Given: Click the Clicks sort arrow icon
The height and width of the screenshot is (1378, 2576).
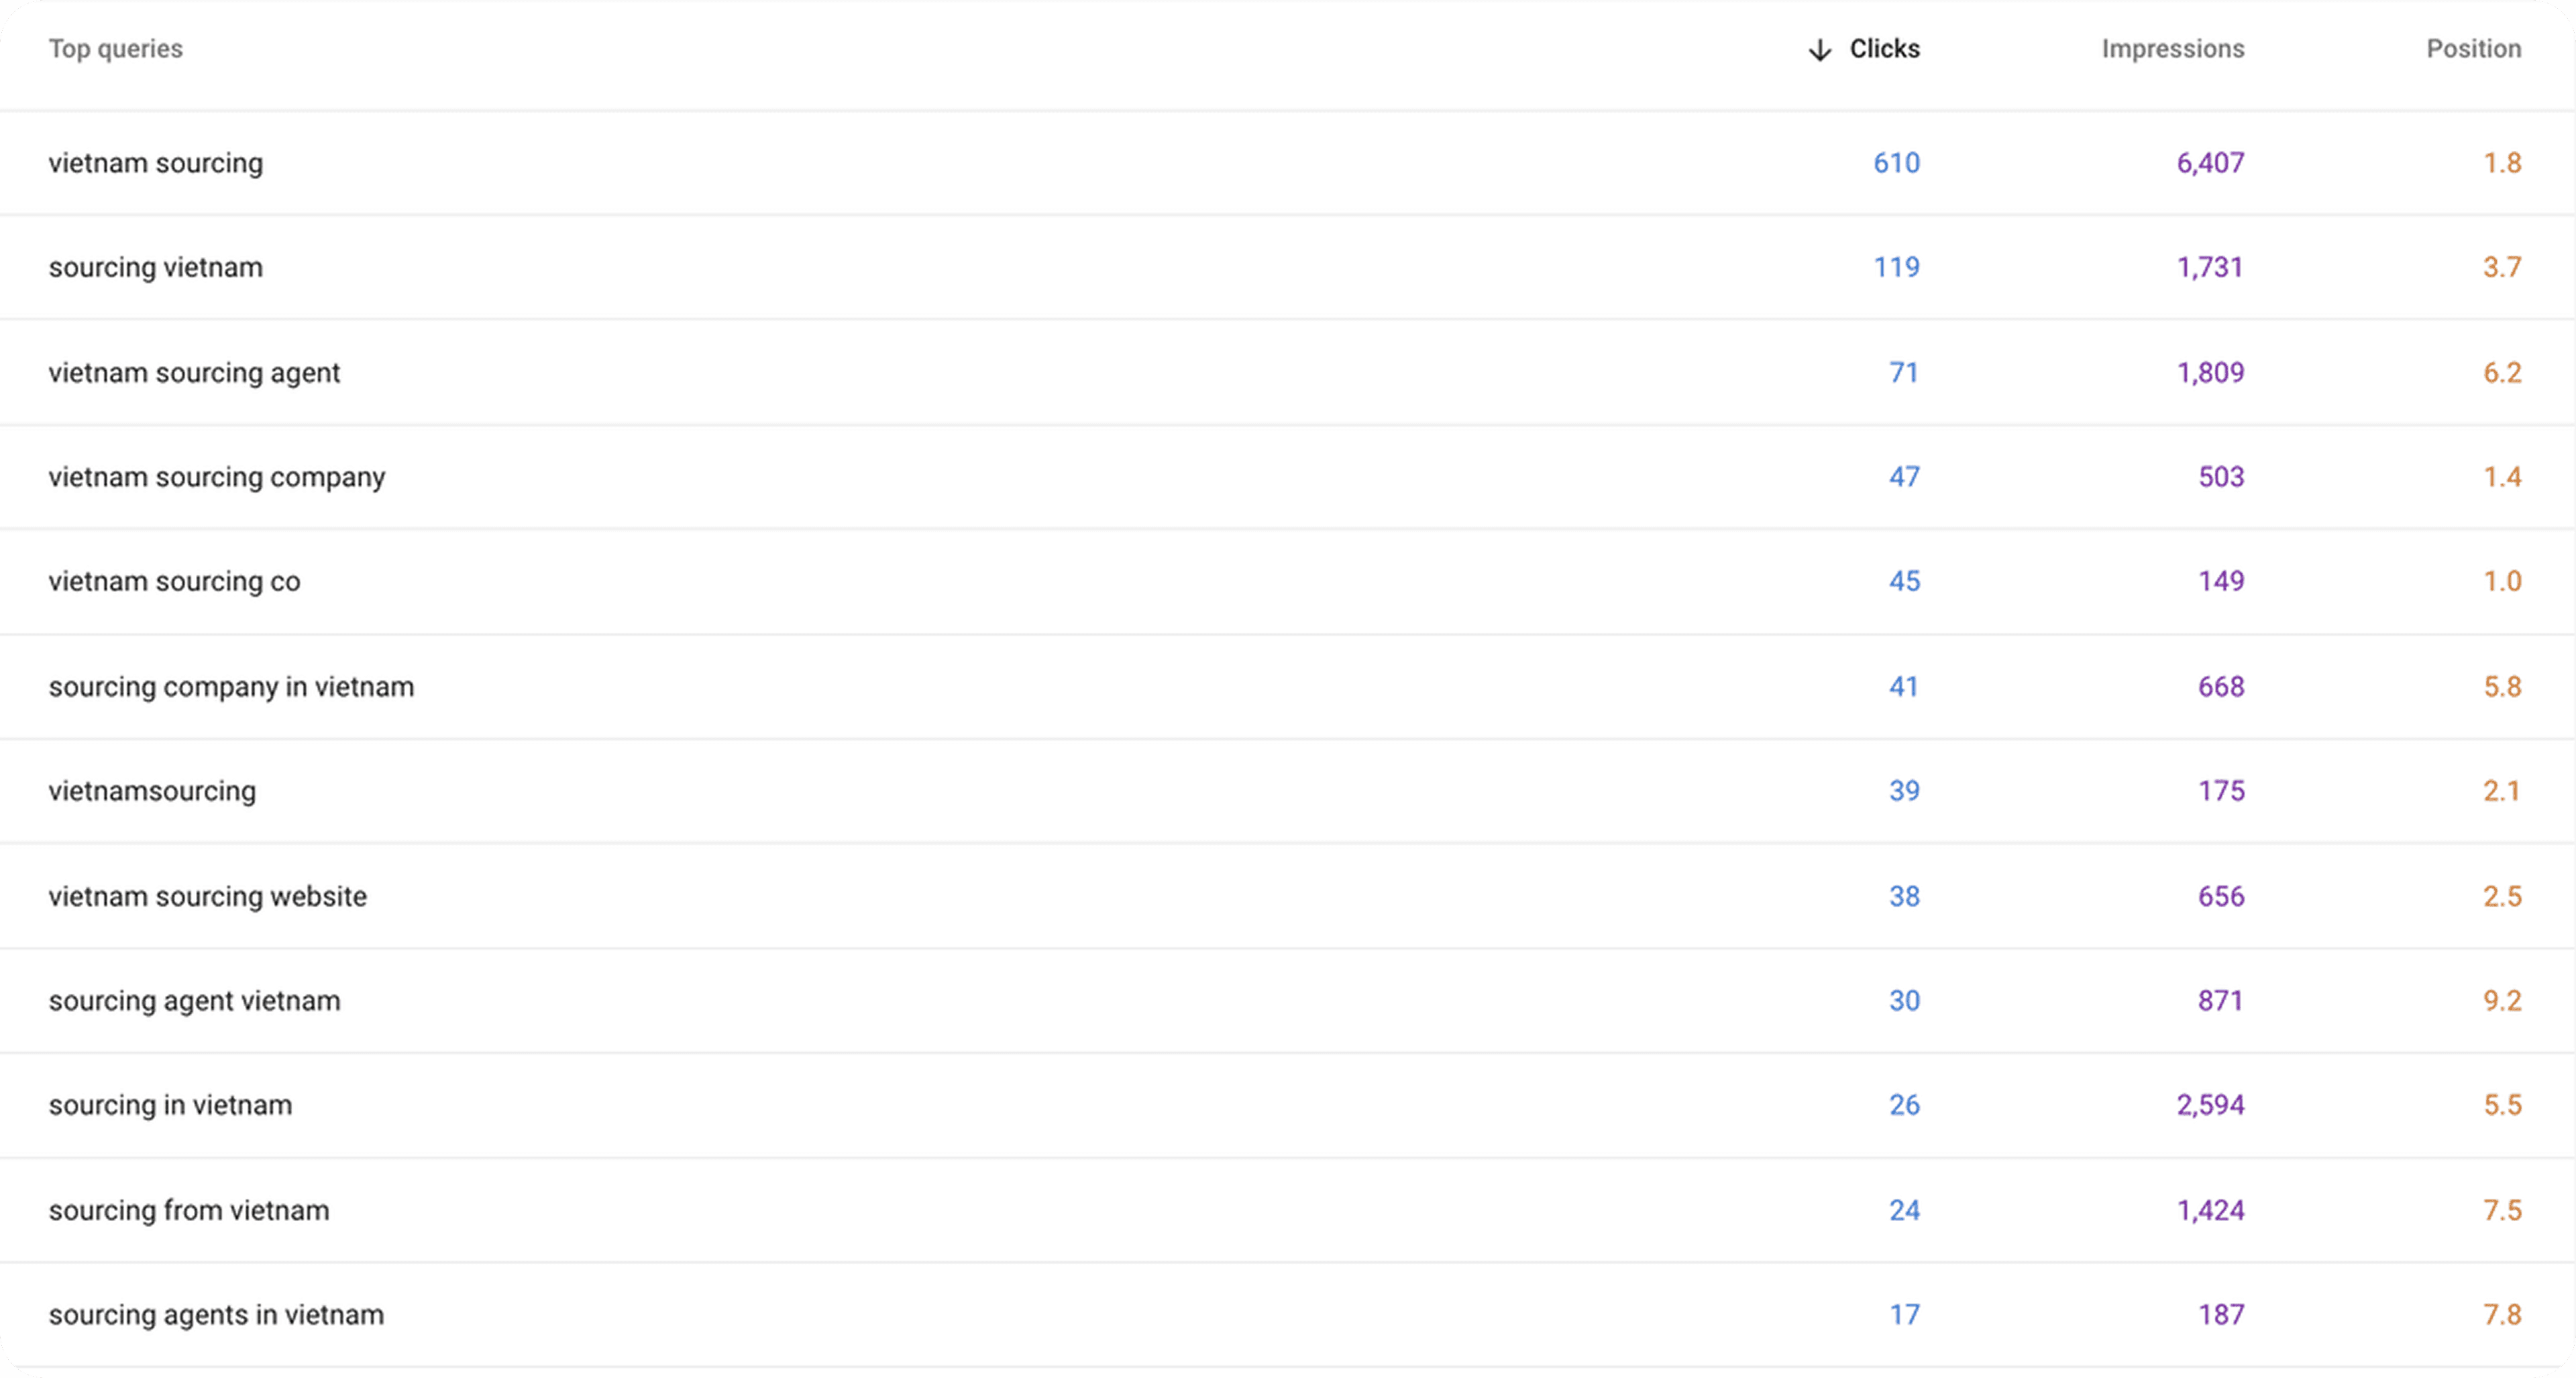Looking at the screenshot, I should 1820,50.
